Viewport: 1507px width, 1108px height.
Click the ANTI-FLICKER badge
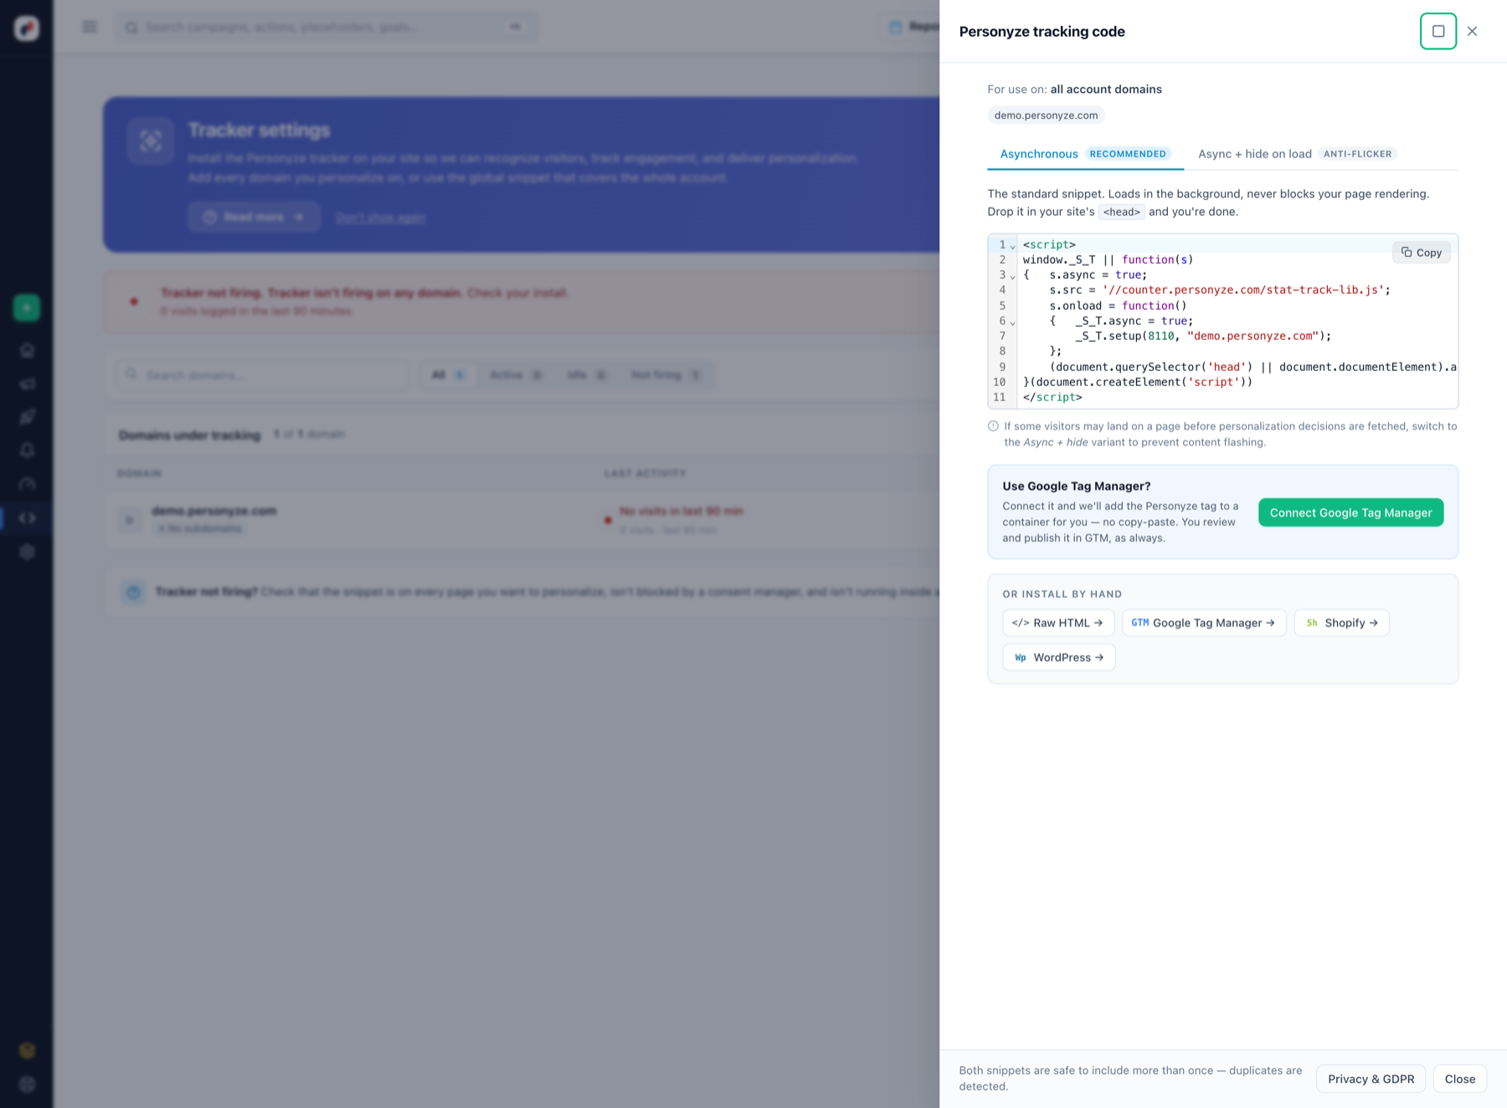(x=1357, y=154)
